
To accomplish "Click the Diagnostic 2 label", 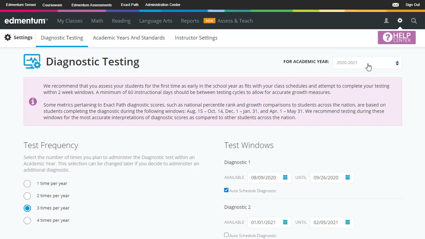I will (237, 207).
